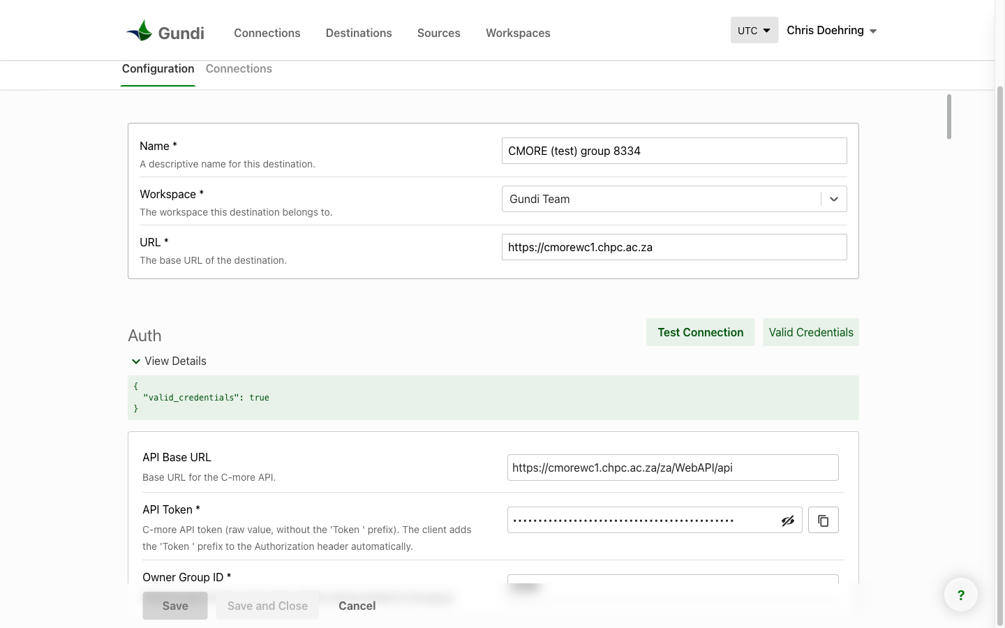Click the API Token label
This screenshot has width=1005, height=628.
171,509
